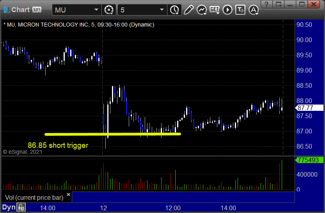Click the date label 12 on time axis
Viewport: 325px width, 213px height.
click(103, 208)
